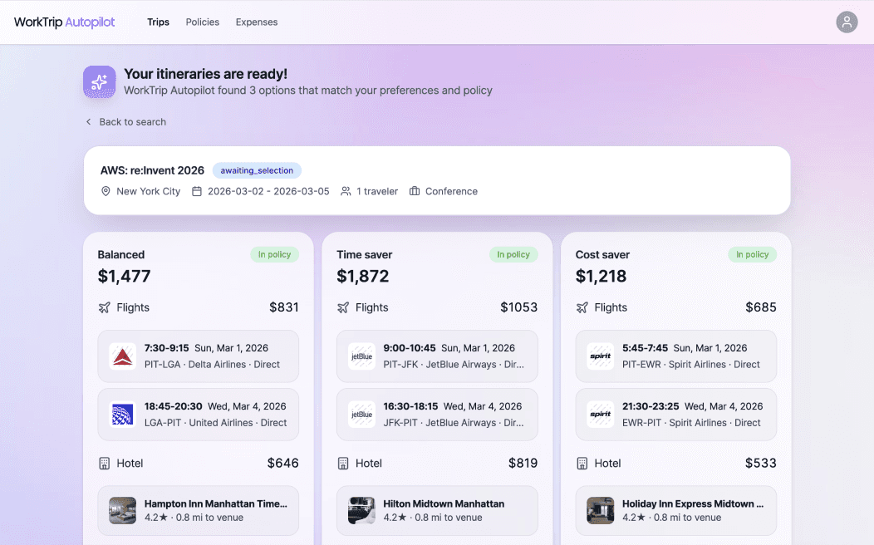The image size is (874, 545).
Task: Select the 5:45-7:45 Spirit PIT-EWR flight
Action: coord(676,356)
